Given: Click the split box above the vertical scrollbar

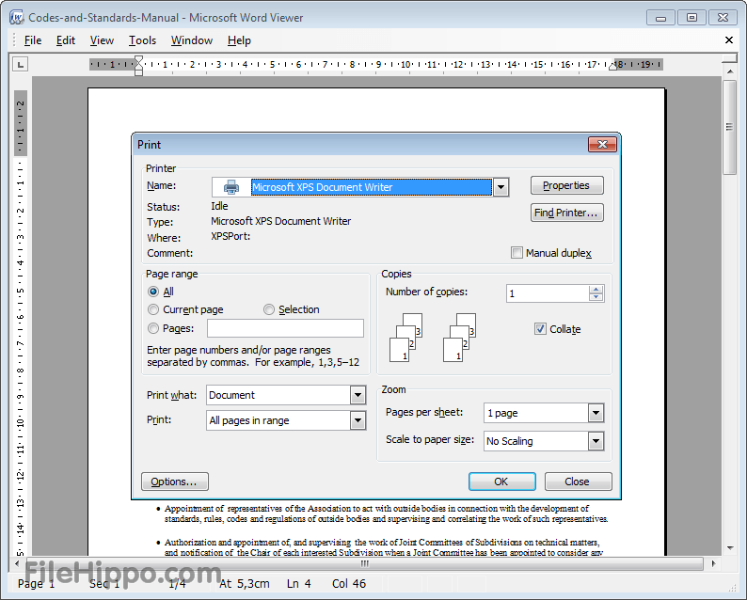Looking at the screenshot, I should tap(730, 58).
